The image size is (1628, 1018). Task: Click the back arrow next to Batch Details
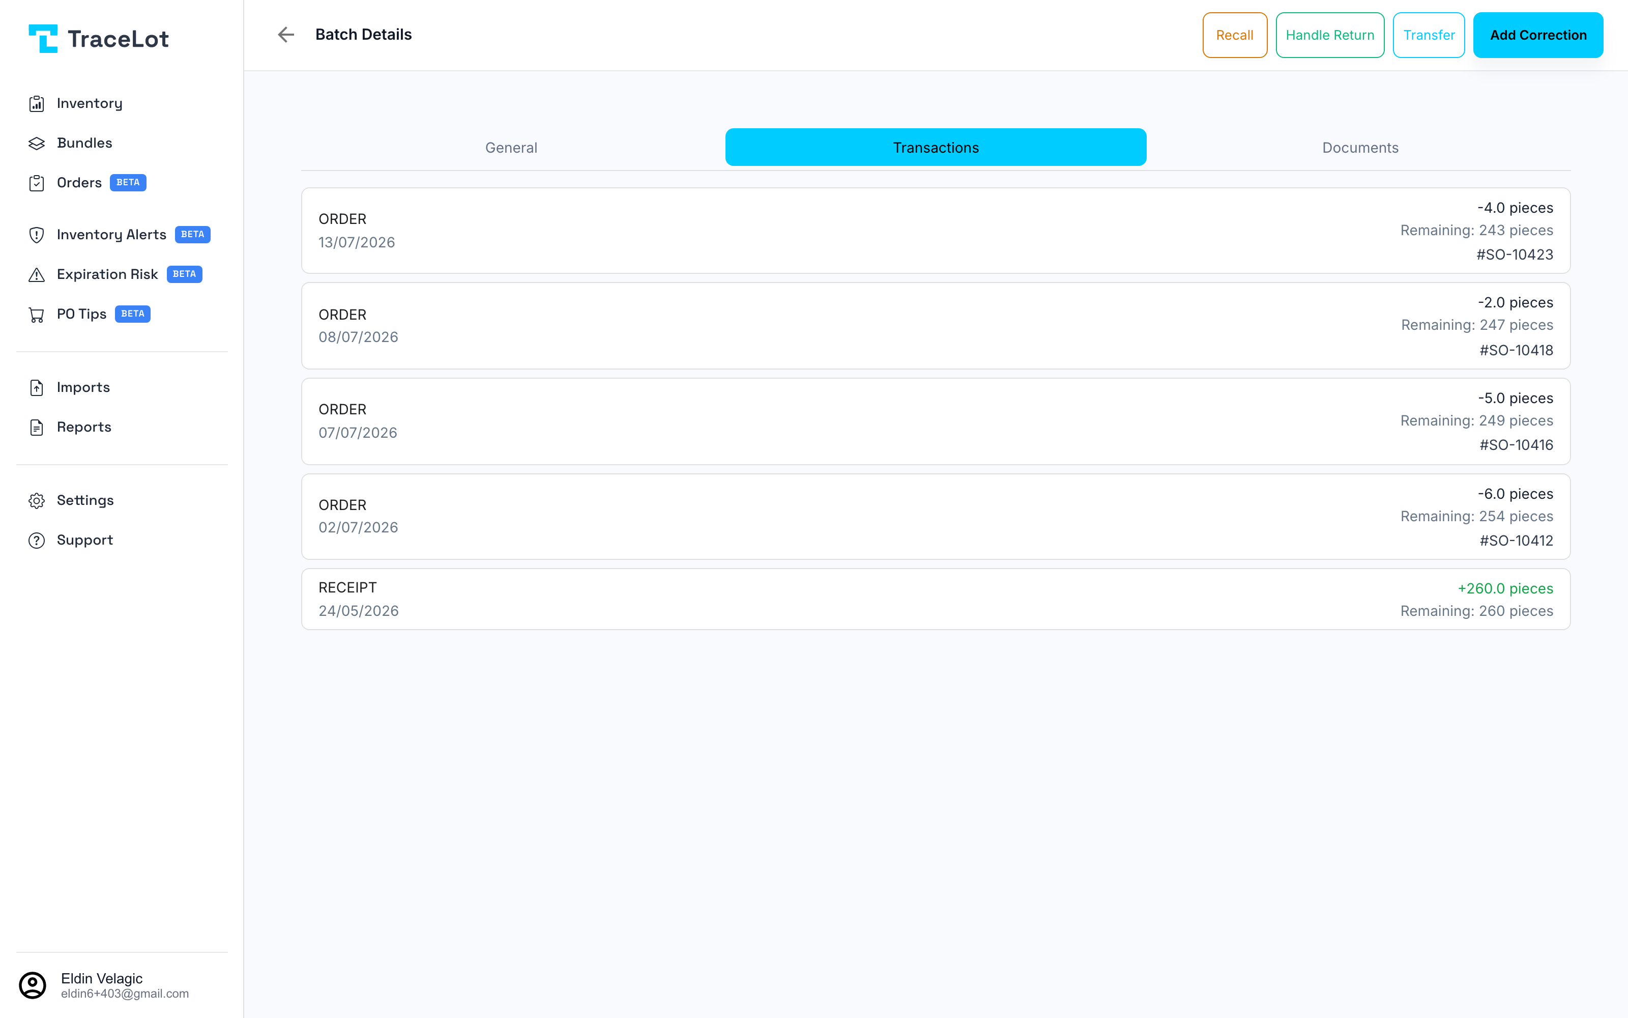point(286,34)
